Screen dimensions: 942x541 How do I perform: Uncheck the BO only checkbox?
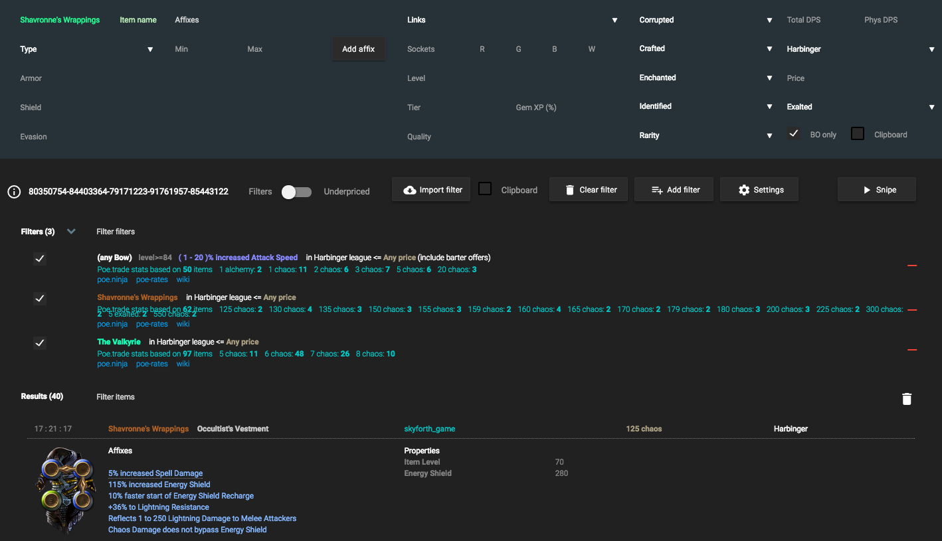click(794, 134)
